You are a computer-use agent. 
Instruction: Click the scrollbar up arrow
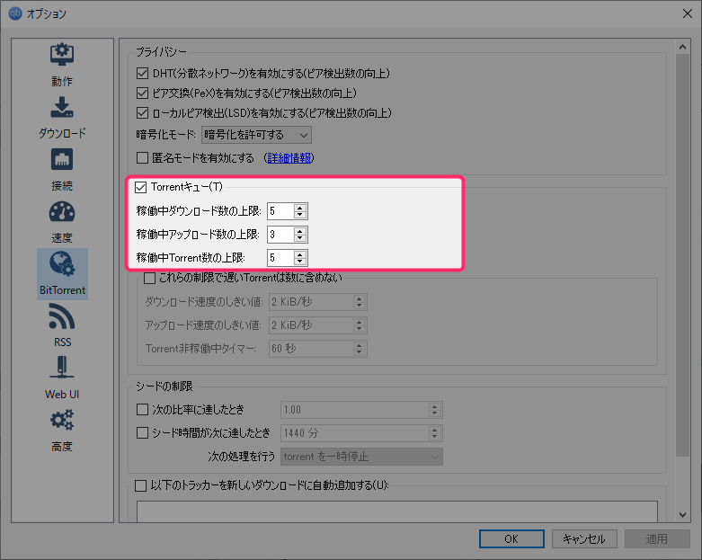pos(682,47)
